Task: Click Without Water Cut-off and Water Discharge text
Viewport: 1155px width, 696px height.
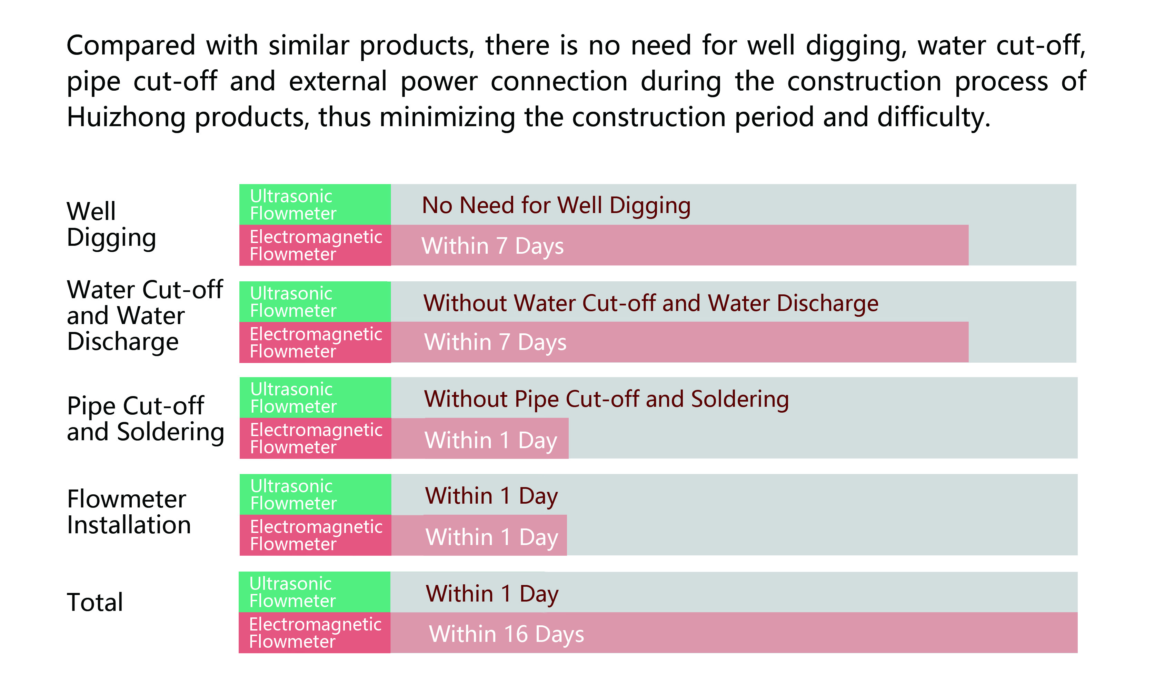Action: [651, 303]
